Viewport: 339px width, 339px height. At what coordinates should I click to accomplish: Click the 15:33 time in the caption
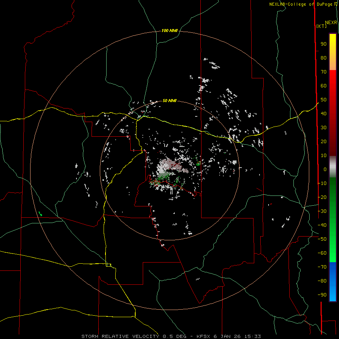252,336
